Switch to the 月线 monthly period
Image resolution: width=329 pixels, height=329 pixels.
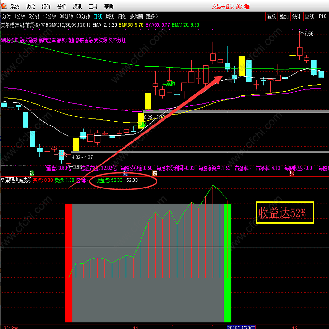(x=122, y=16)
